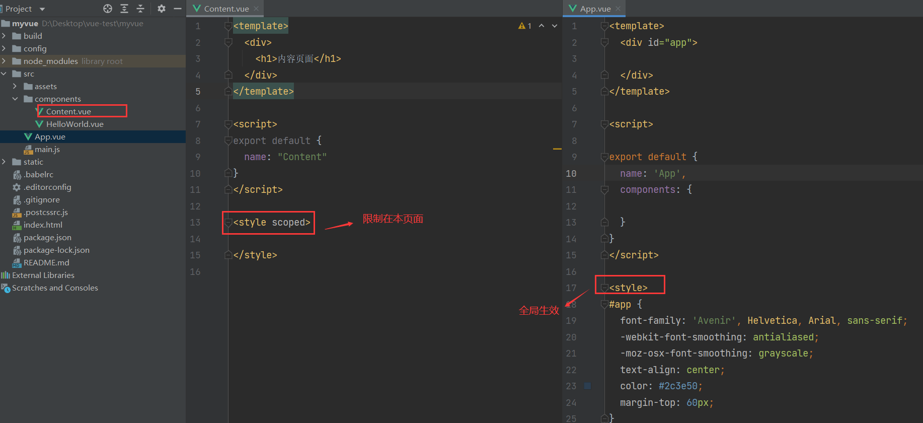Hide the Project panel with minus icon

click(x=177, y=9)
